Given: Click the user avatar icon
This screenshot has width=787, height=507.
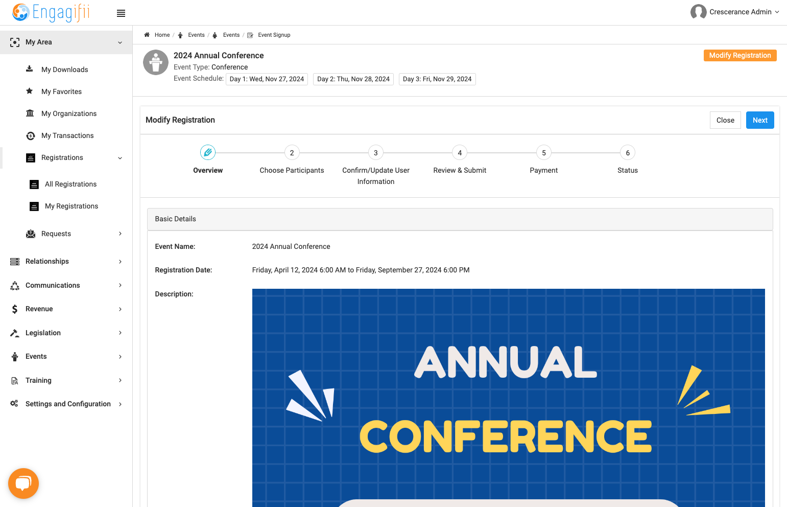Looking at the screenshot, I should click(x=698, y=12).
